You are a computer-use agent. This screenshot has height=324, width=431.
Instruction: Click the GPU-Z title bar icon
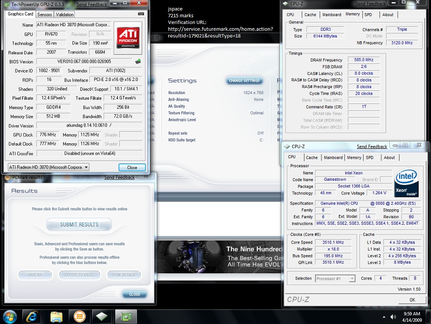[x=7, y=4]
